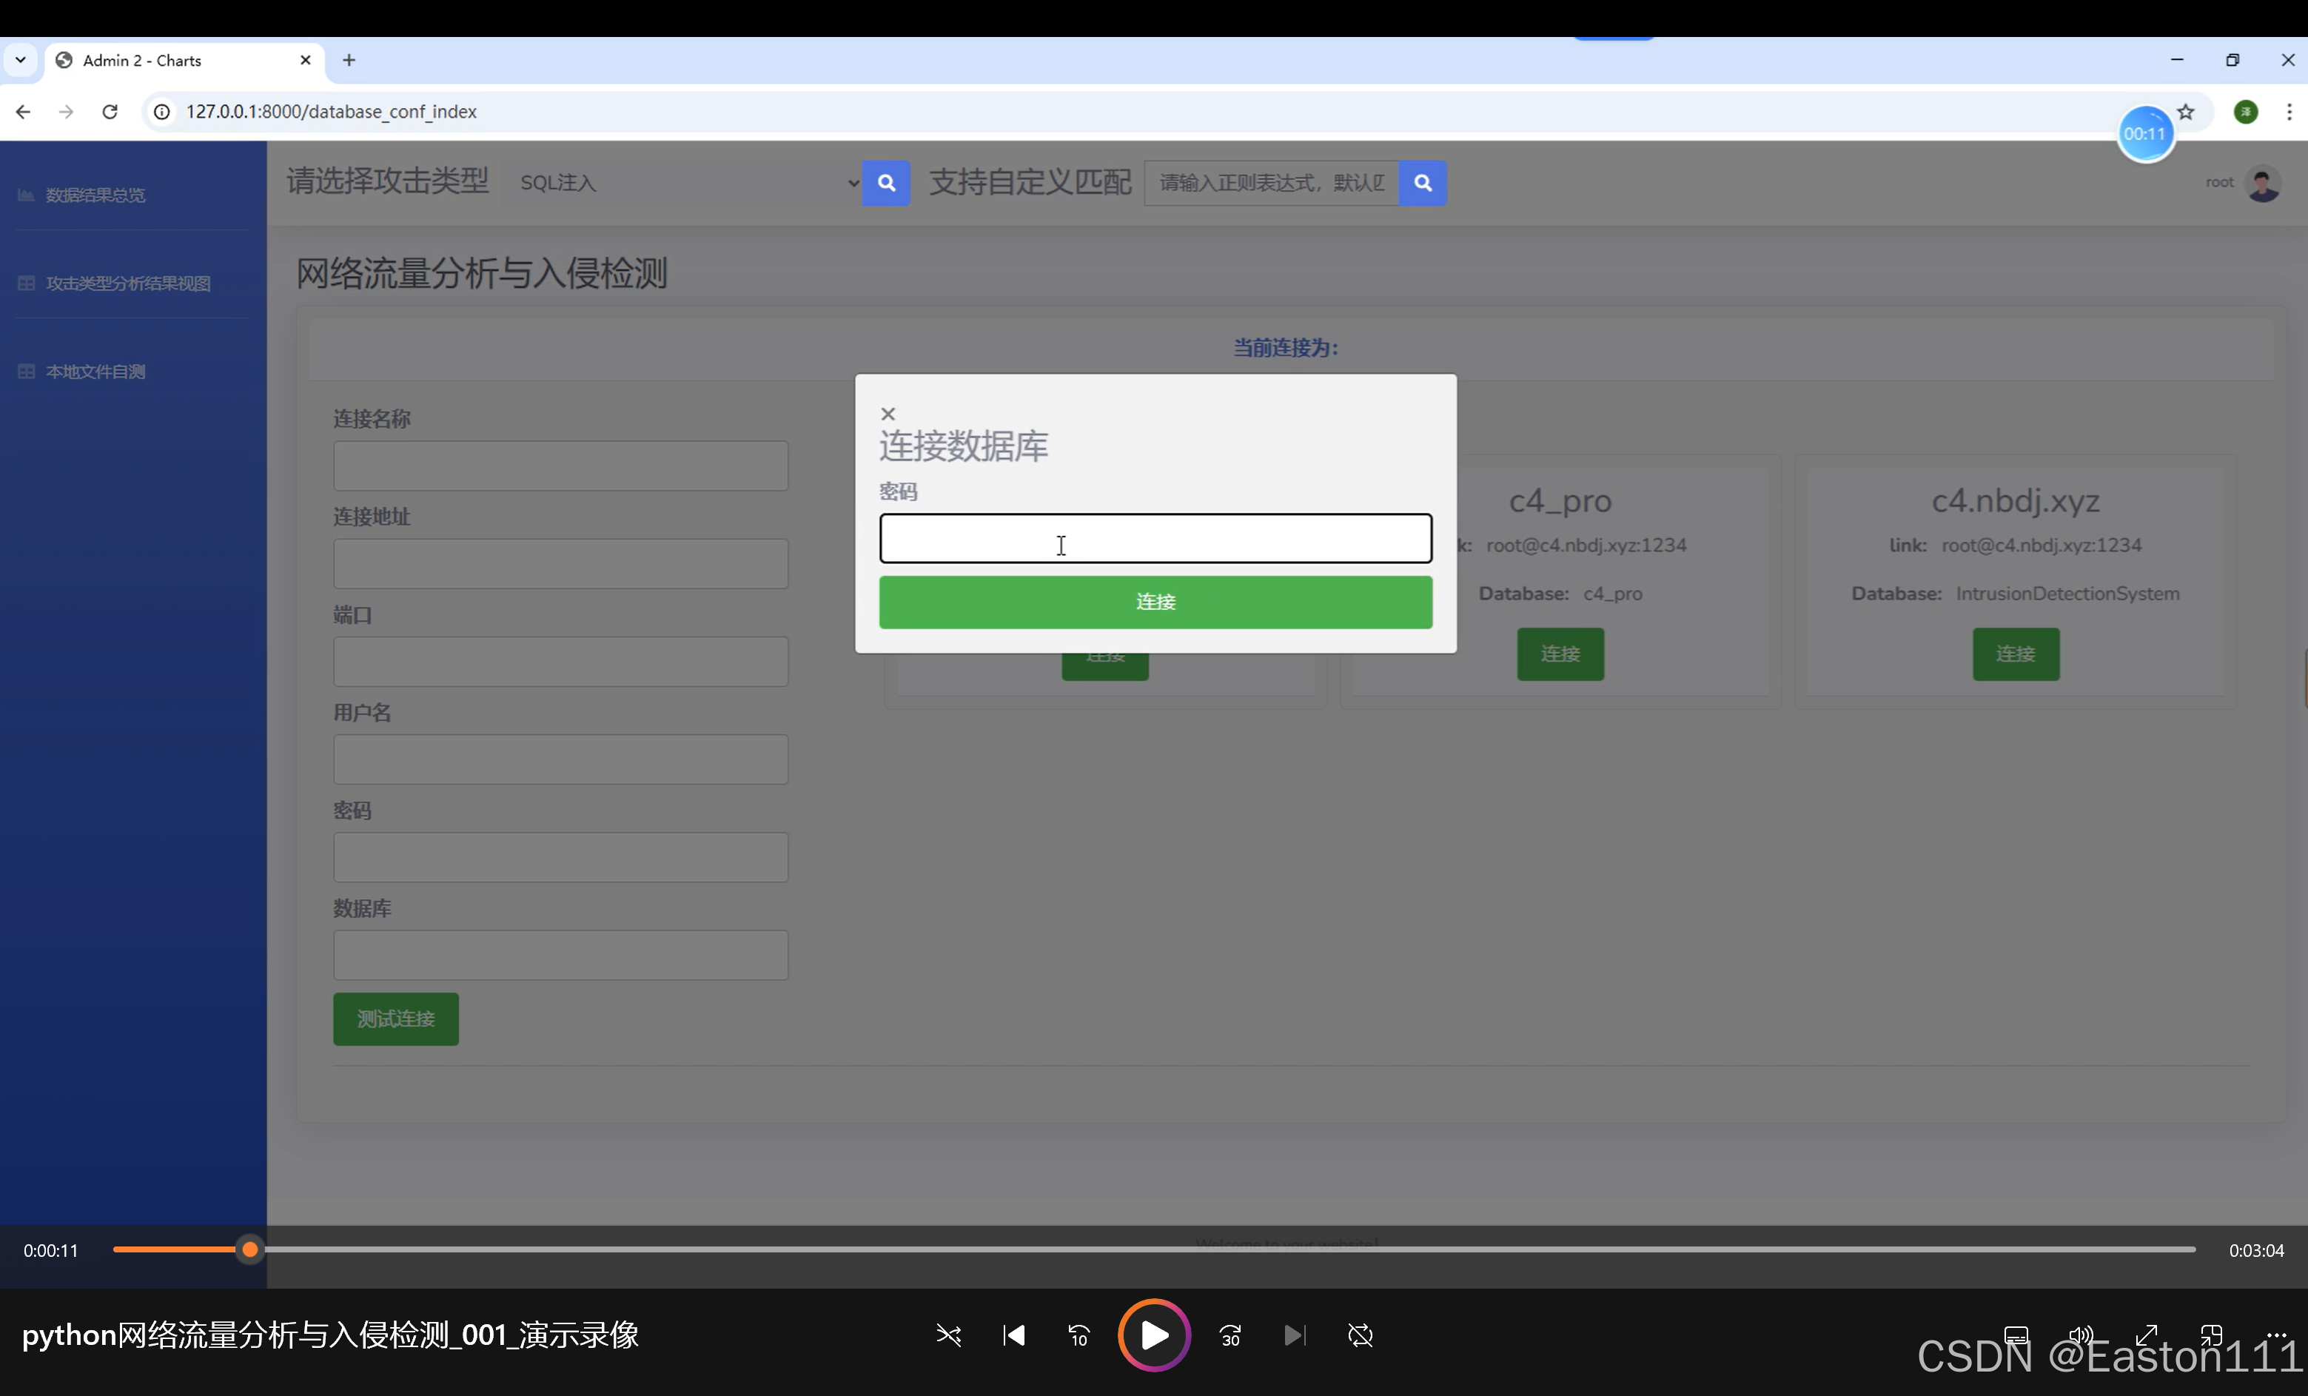Skip forward 30 seconds
This screenshot has width=2308, height=1396.
point(1231,1335)
